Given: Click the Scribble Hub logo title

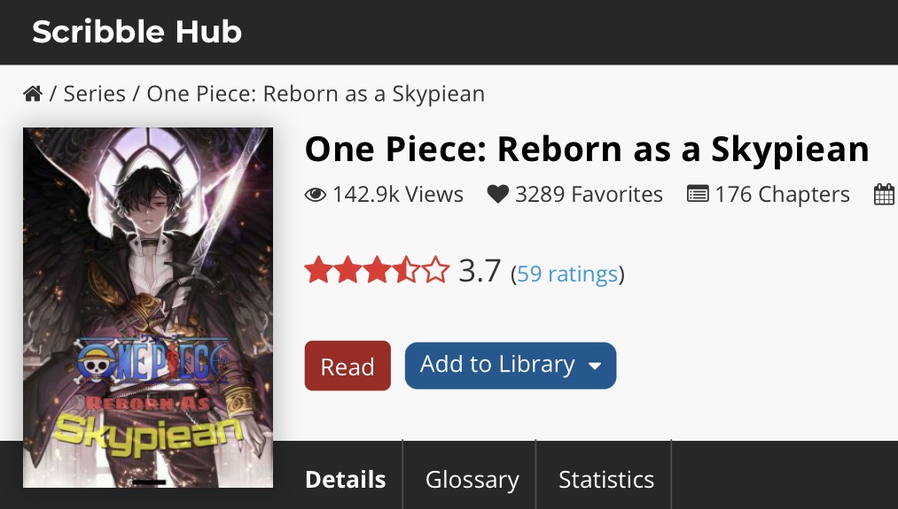Looking at the screenshot, I should 137,32.
